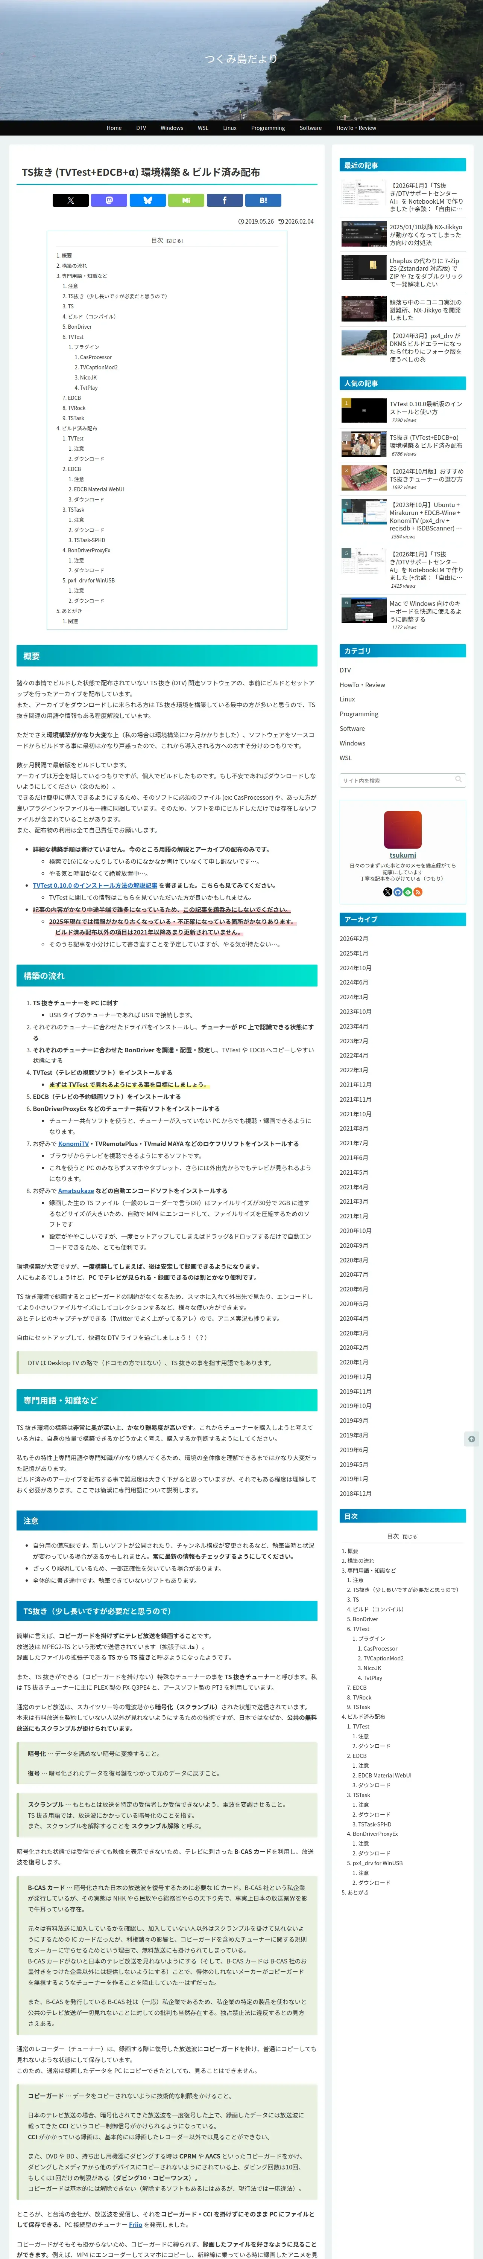Share the article on Facebook
Viewport: 483px width, 2259px height.
point(225,200)
